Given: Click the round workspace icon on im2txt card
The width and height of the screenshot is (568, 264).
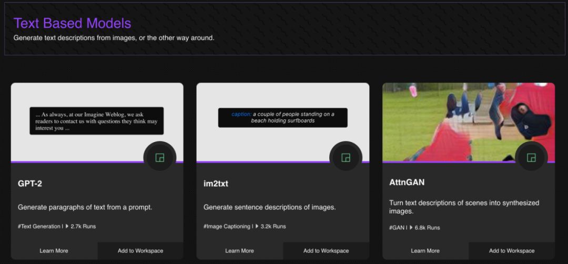Looking at the screenshot, I should [346, 157].
